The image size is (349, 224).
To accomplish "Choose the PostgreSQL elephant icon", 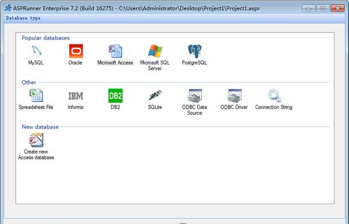I will pyautogui.click(x=194, y=51).
